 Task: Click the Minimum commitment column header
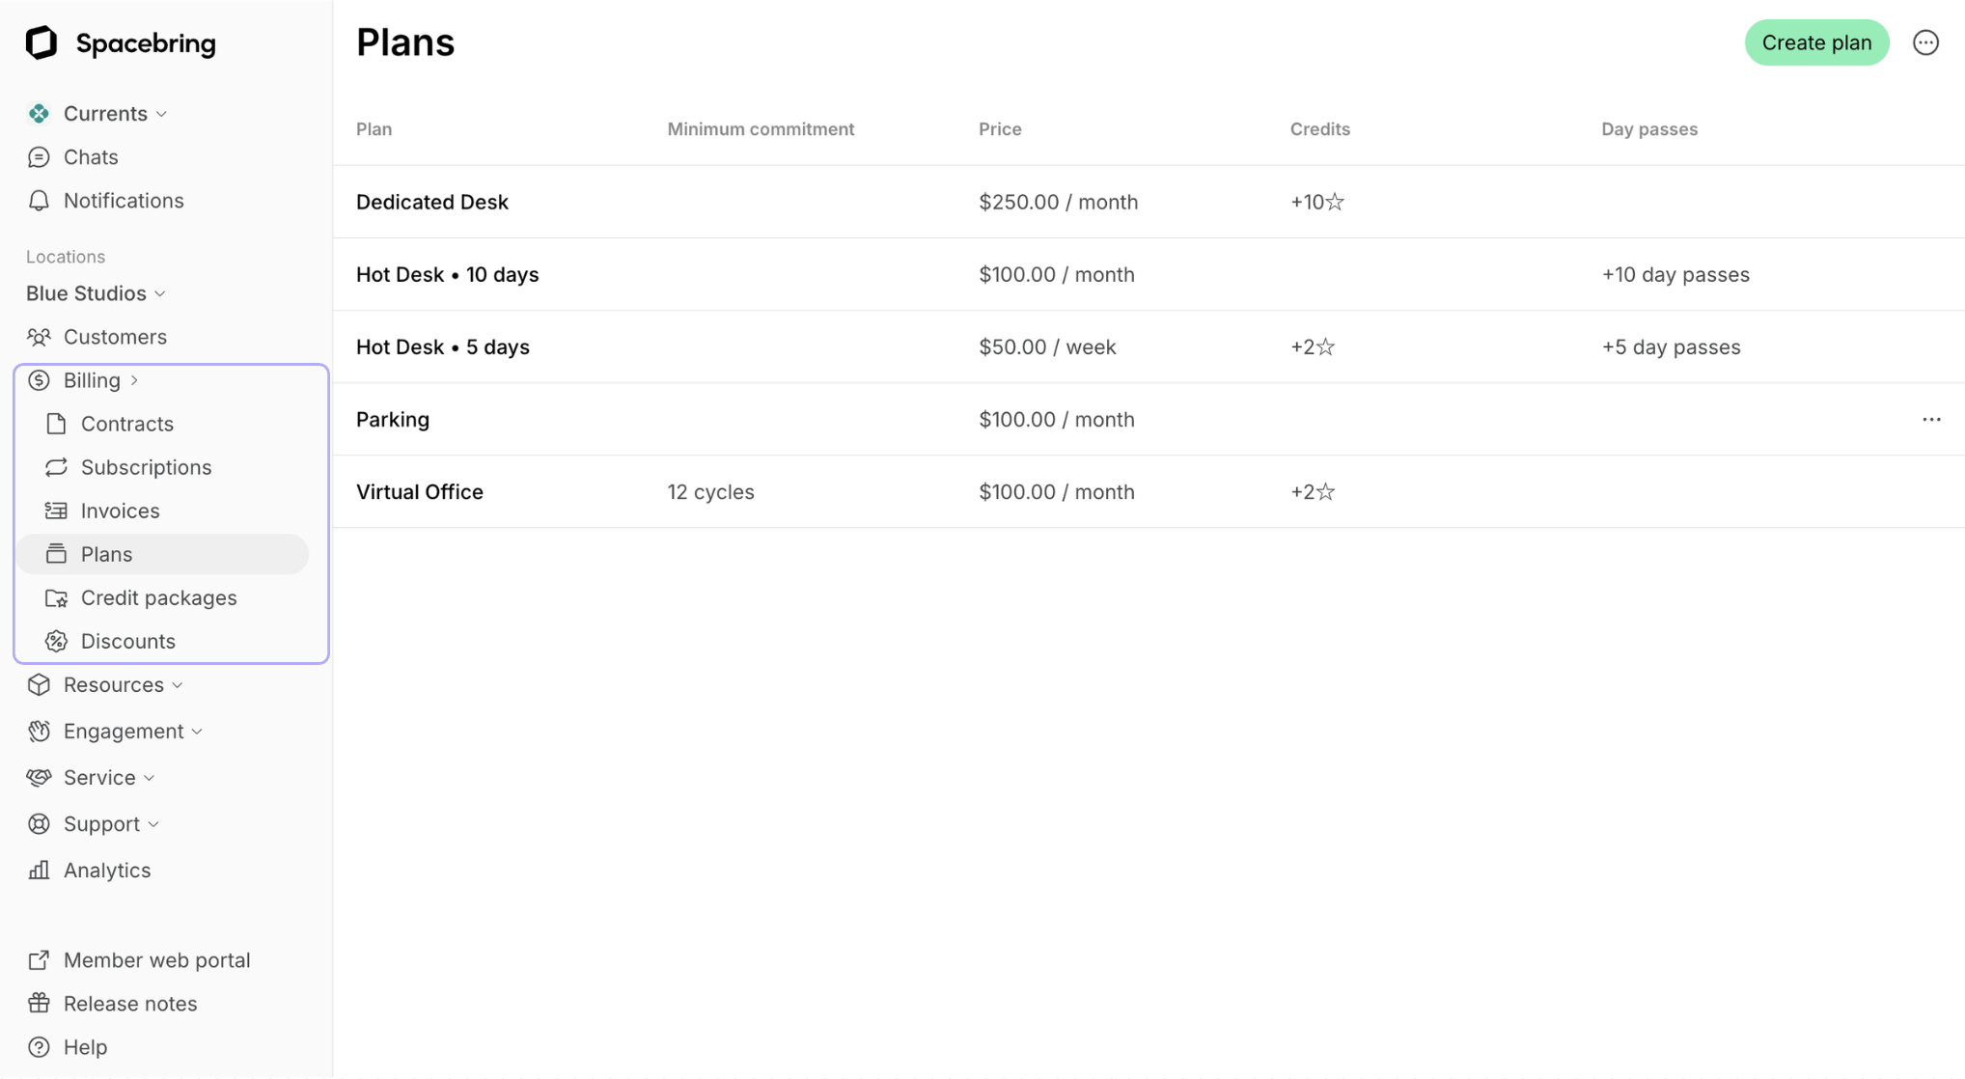(x=761, y=128)
